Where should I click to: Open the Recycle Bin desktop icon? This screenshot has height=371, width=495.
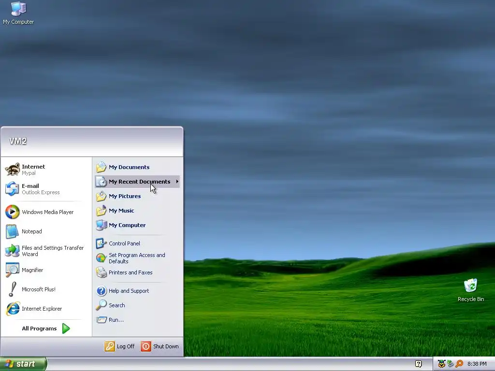click(x=470, y=285)
